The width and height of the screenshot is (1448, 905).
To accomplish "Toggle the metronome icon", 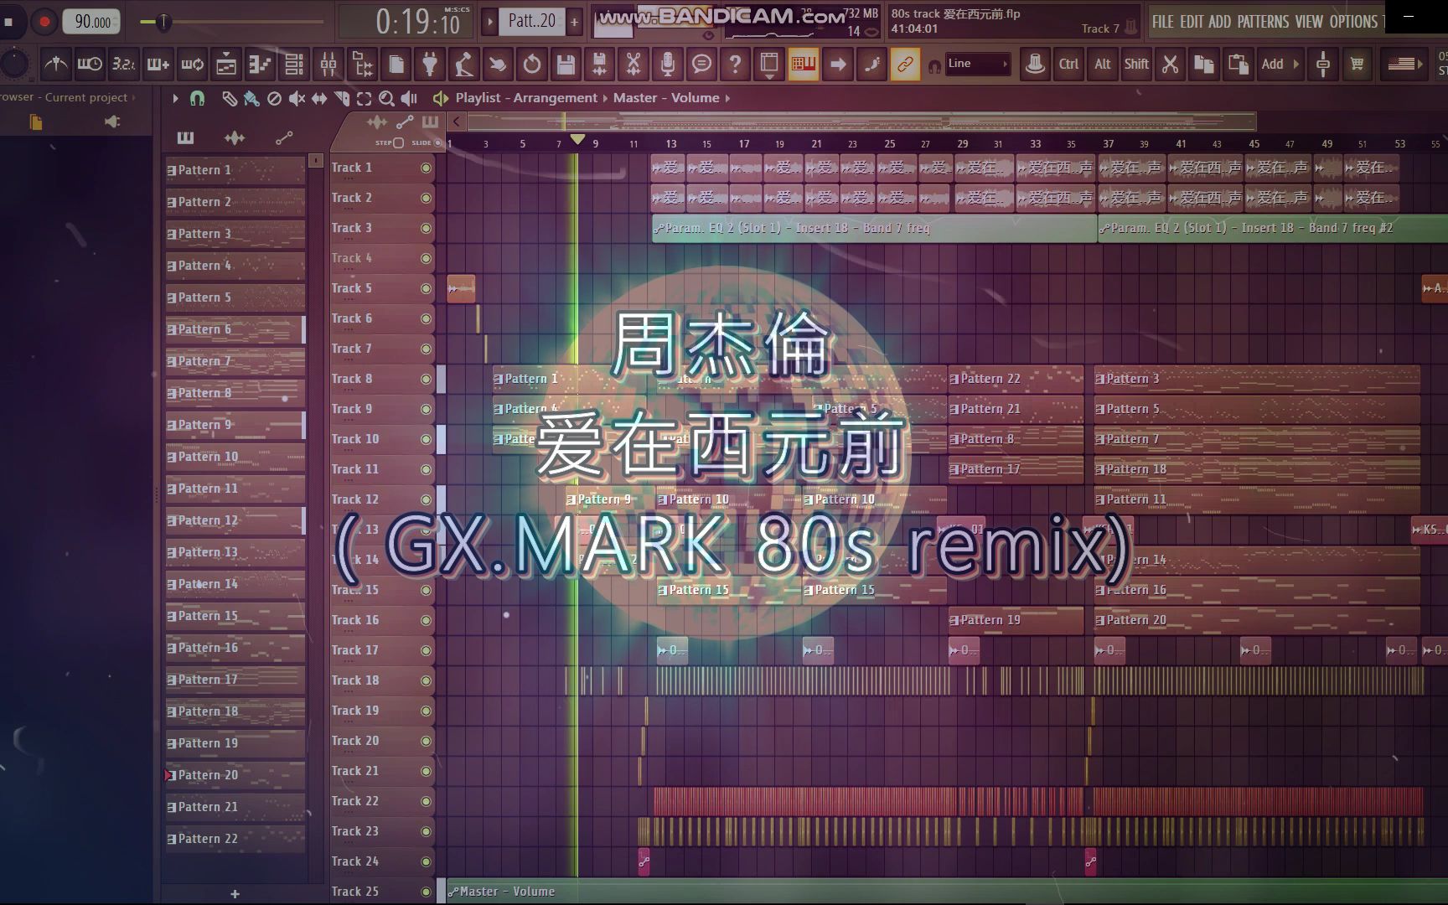I will [55, 64].
